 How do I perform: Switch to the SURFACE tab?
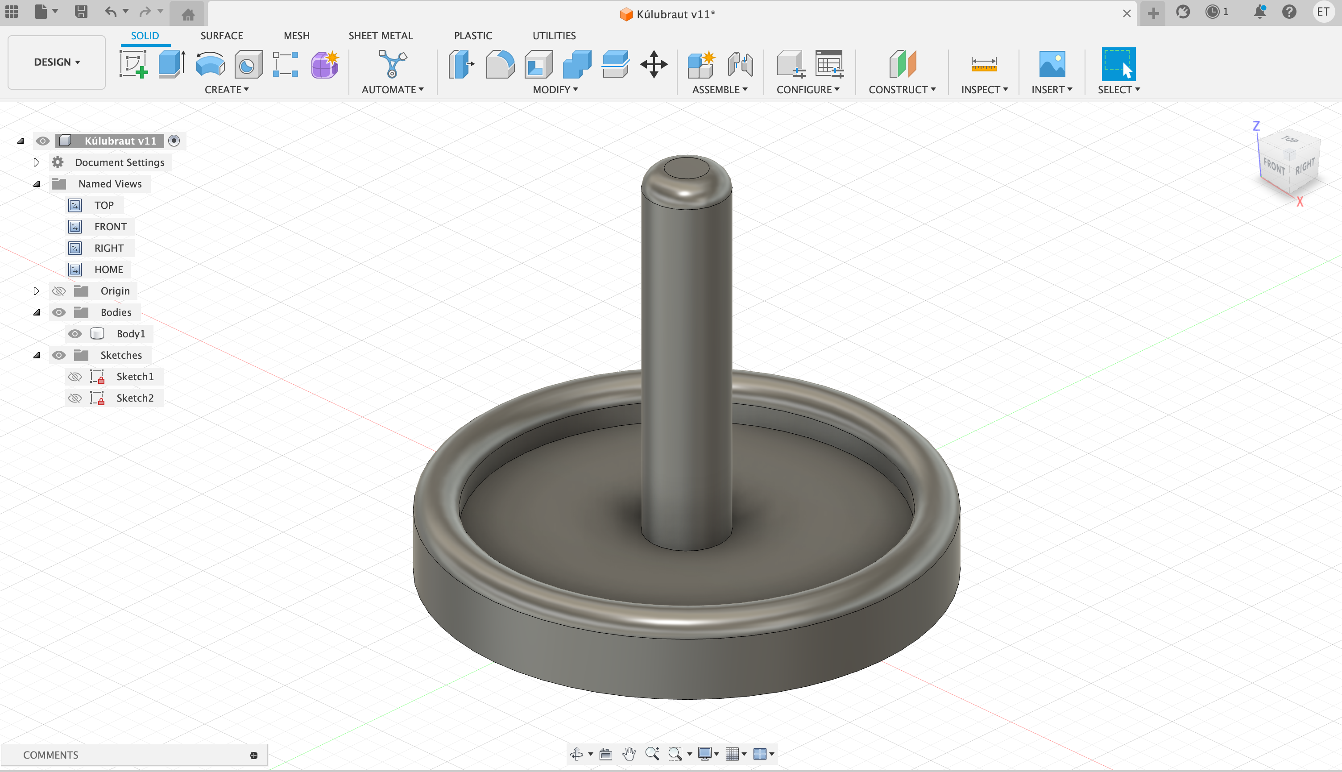coord(222,36)
